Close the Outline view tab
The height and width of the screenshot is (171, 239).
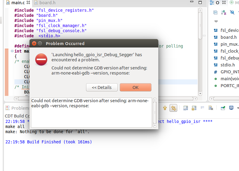(224, 2)
